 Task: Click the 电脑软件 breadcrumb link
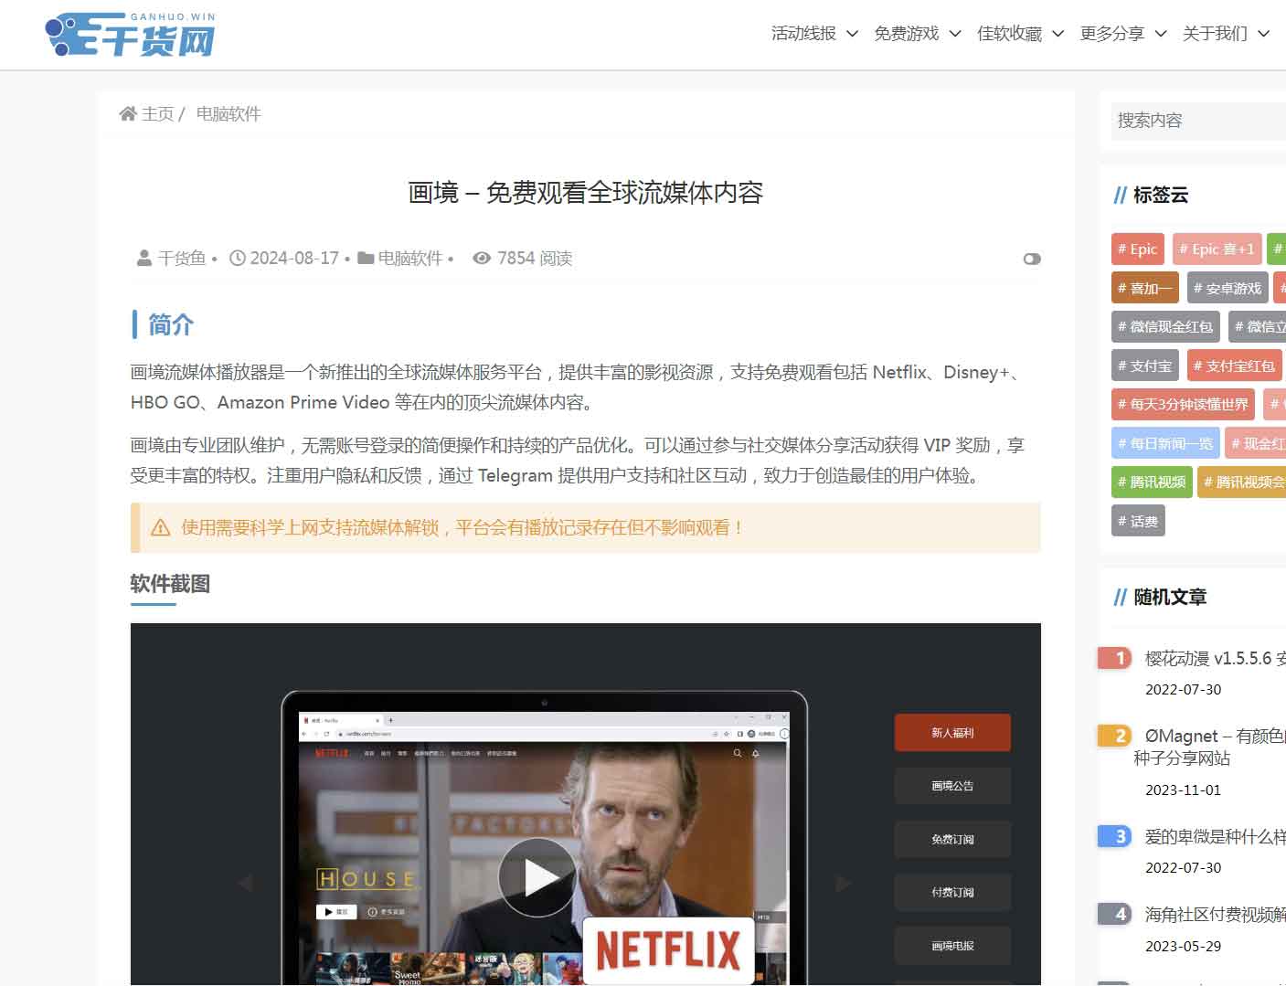pyautogui.click(x=229, y=114)
